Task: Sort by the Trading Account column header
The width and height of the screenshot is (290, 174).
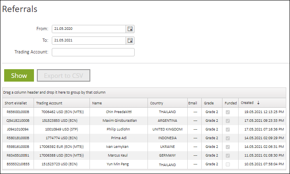Action: [x=49, y=103]
